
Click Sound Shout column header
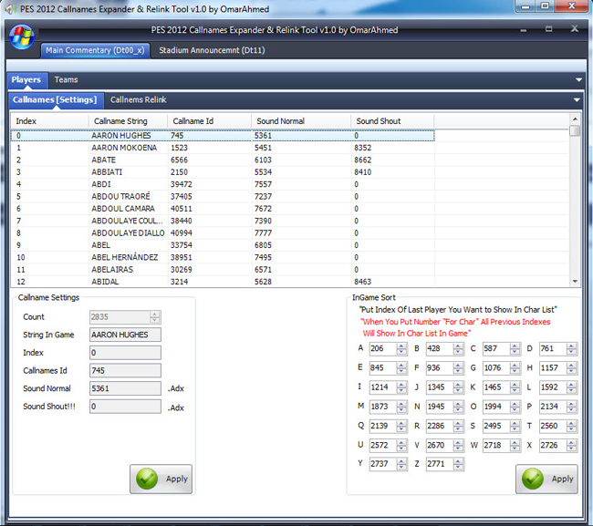tap(392, 121)
